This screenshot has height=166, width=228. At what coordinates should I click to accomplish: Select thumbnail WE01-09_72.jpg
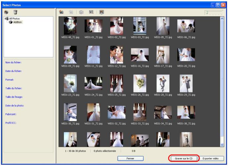tap(70, 55)
